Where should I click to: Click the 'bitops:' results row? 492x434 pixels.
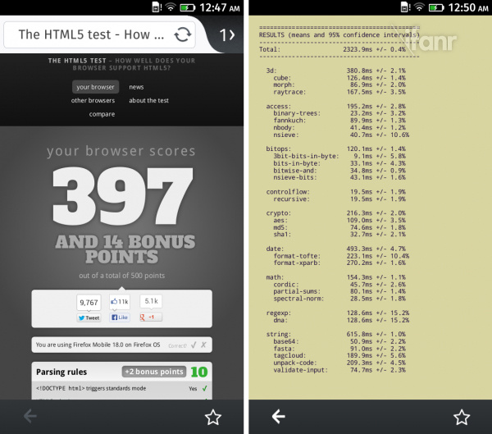coord(335,148)
